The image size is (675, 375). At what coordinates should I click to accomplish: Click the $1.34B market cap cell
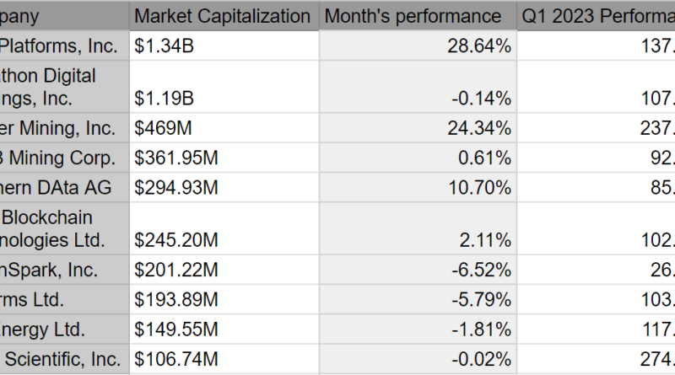pos(223,46)
